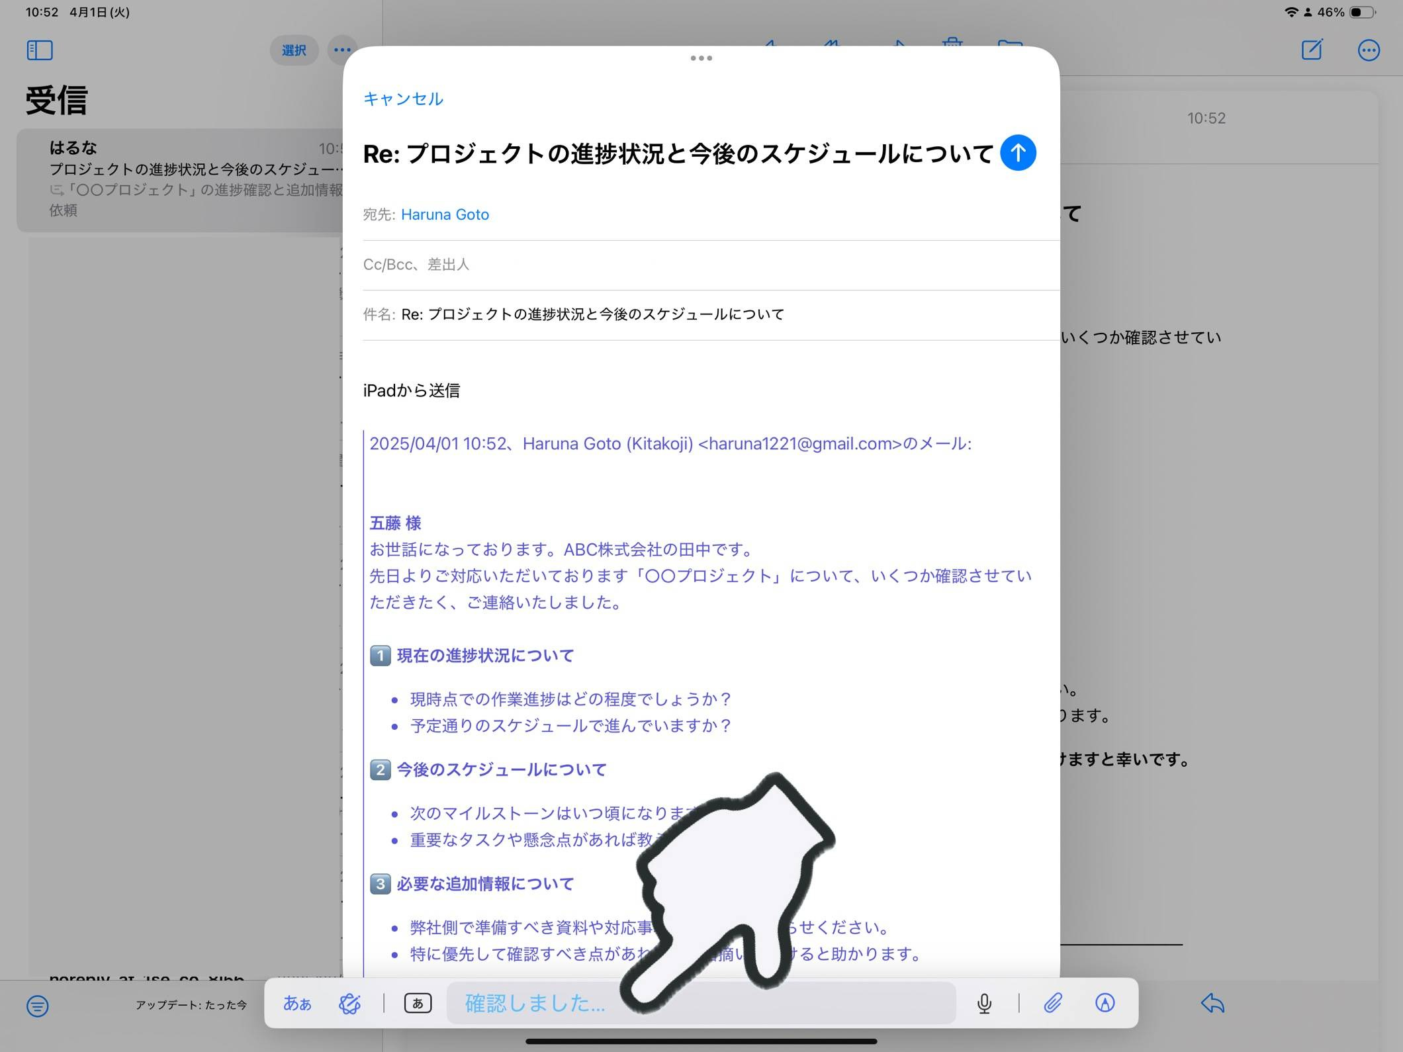The width and height of the screenshot is (1403, 1052).
Task: Tap the 選択 button in the inbox
Action: pos(294,50)
